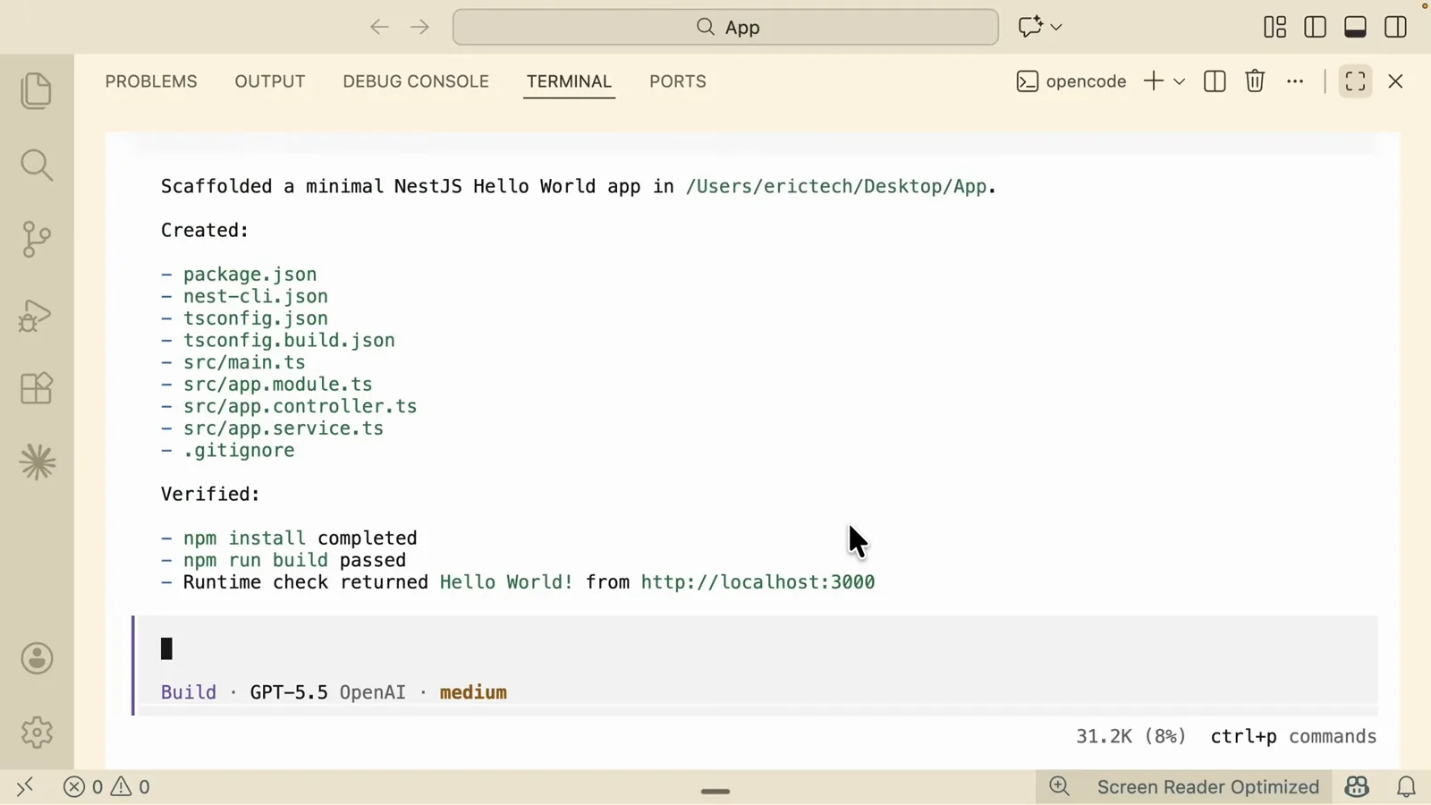Select the opencode terminal entry
The image size is (1431, 805).
point(1071,81)
